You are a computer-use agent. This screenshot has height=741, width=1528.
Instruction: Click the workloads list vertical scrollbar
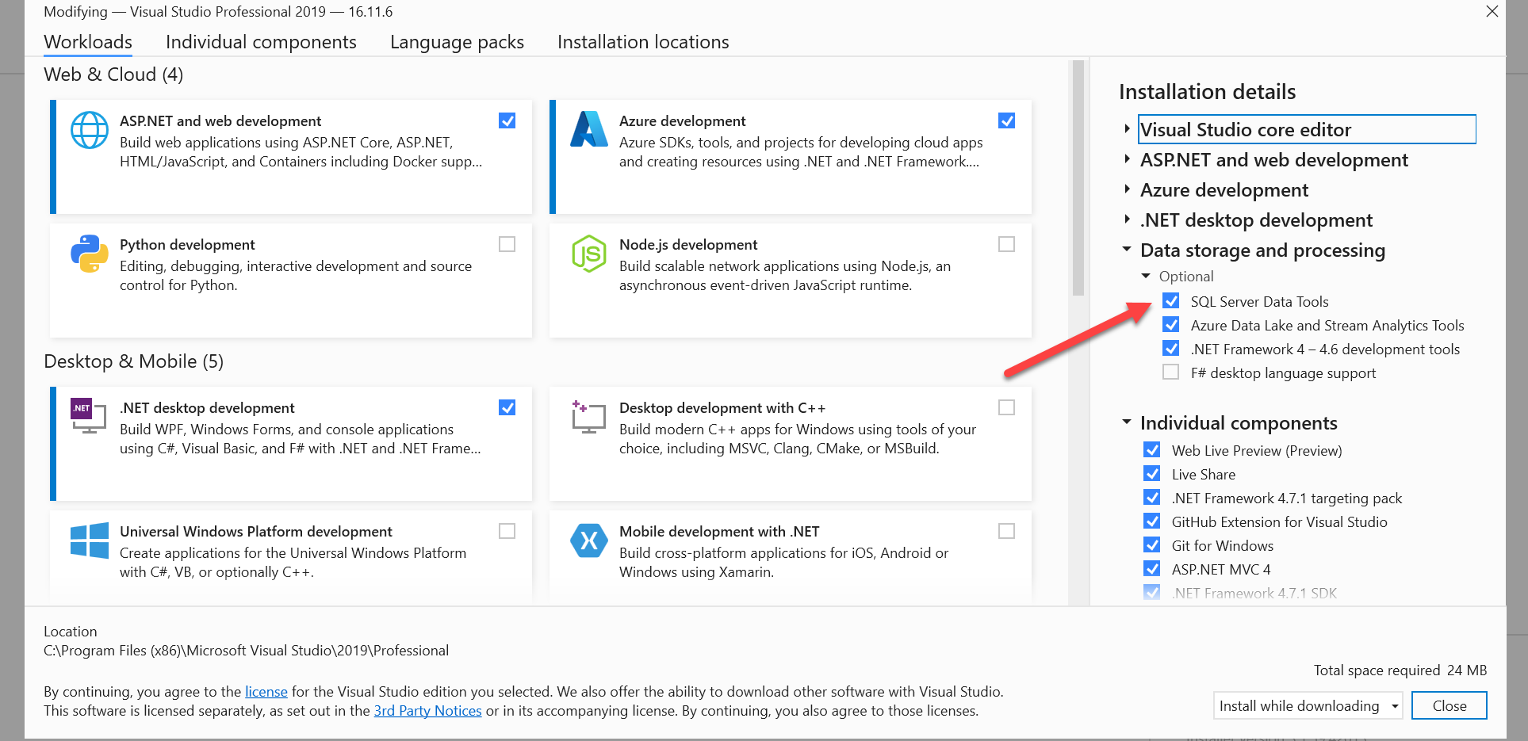[1078, 178]
